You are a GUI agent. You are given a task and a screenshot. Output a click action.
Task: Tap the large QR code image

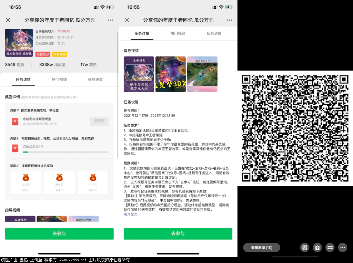tap(295, 128)
